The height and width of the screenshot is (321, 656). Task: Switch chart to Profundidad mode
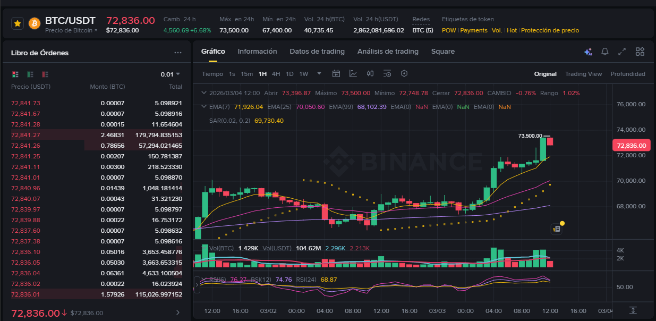pyautogui.click(x=628, y=74)
